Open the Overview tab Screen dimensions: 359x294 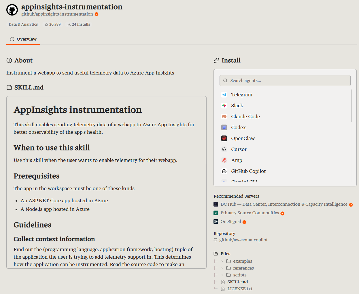click(23, 39)
